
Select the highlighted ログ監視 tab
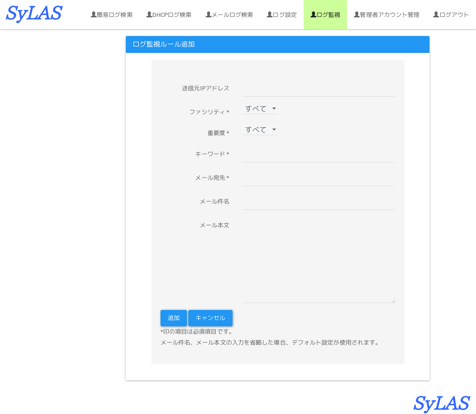[325, 15]
